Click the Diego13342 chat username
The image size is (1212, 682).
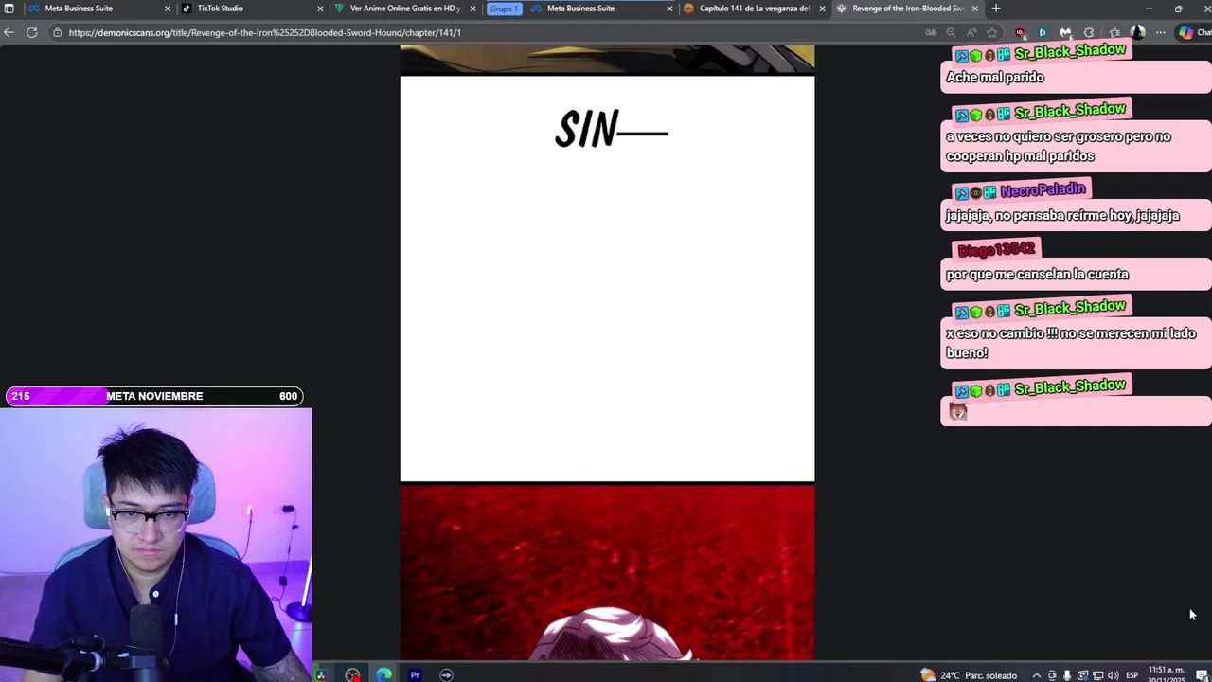(996, 249)
